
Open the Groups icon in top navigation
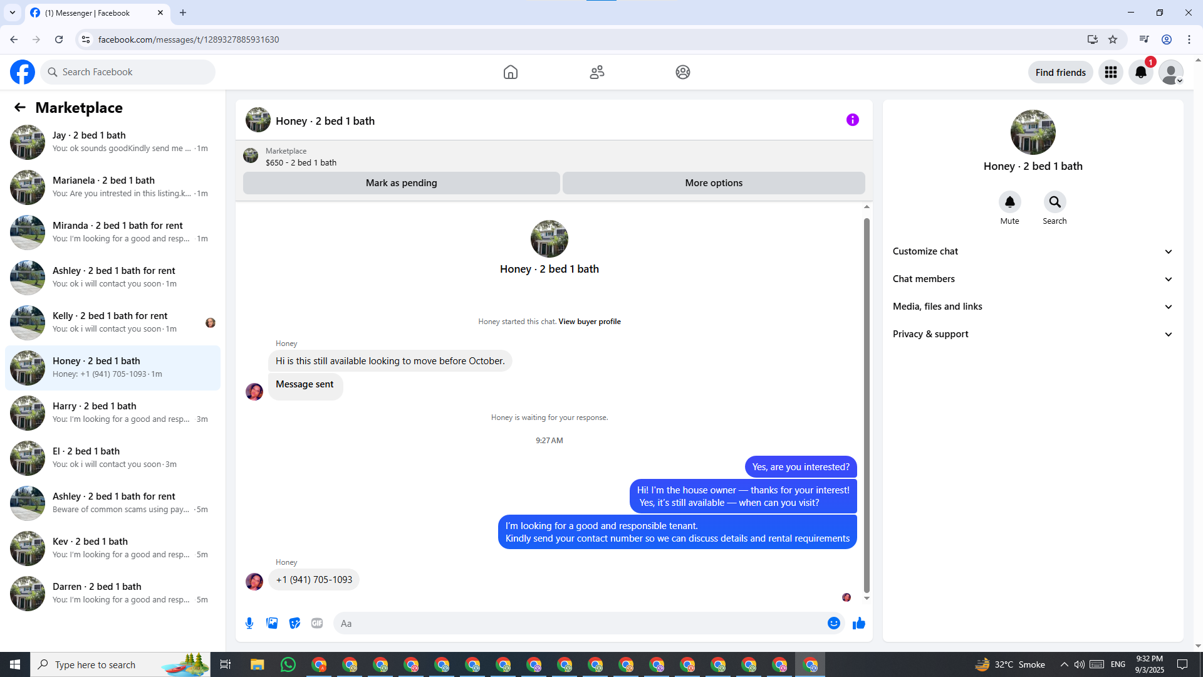(683, 72)
